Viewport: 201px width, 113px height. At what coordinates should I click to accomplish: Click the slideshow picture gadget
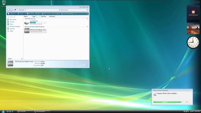tap(193, 30)
